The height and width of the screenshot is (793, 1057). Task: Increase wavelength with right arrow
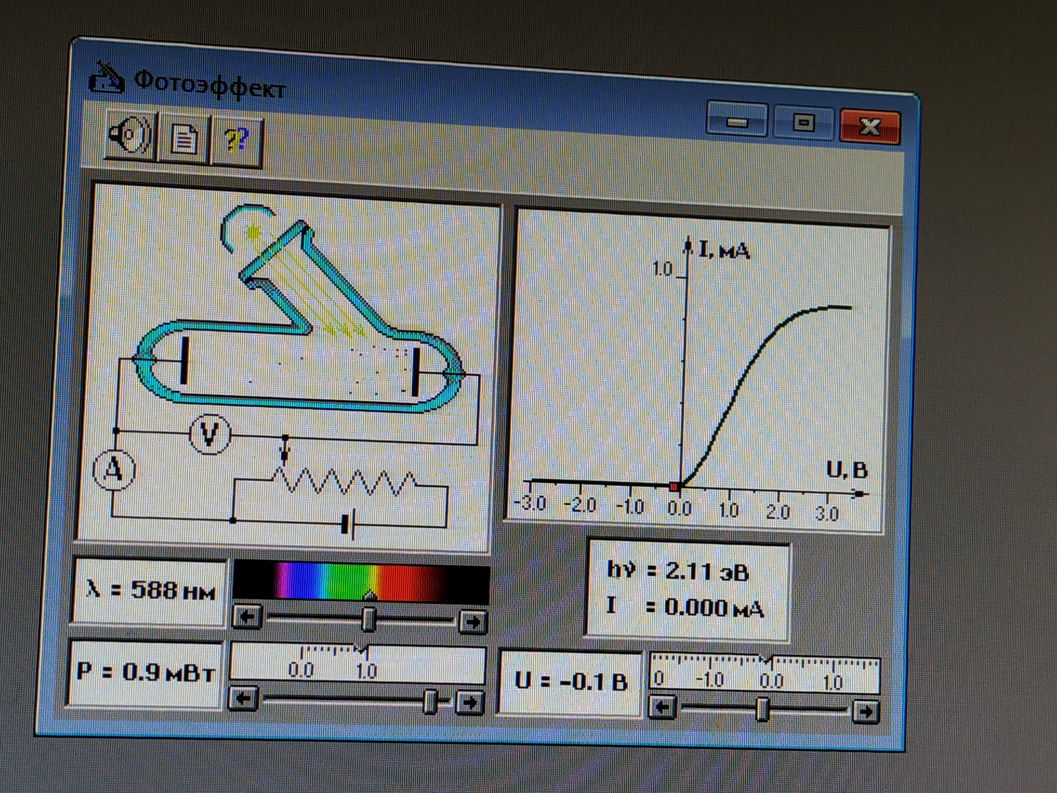tap(472, 622)
